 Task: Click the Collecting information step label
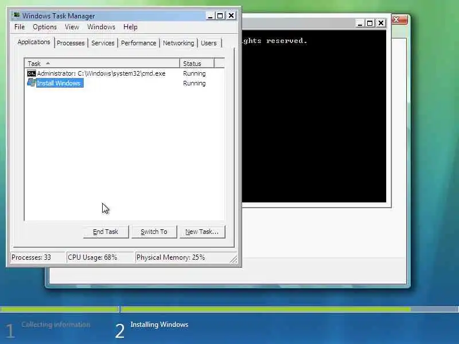pos(56,325)
